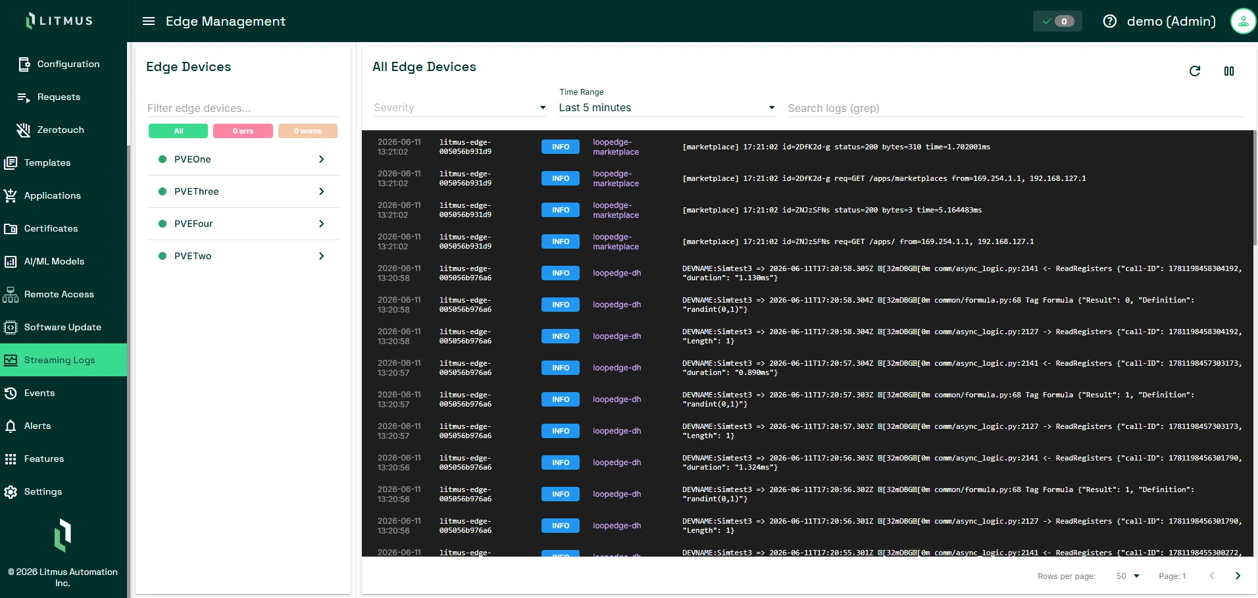Click the Configuration sidebar icon
This screenshot has height=598, width=1258.
pyautogui.click(x=24, y=64)
